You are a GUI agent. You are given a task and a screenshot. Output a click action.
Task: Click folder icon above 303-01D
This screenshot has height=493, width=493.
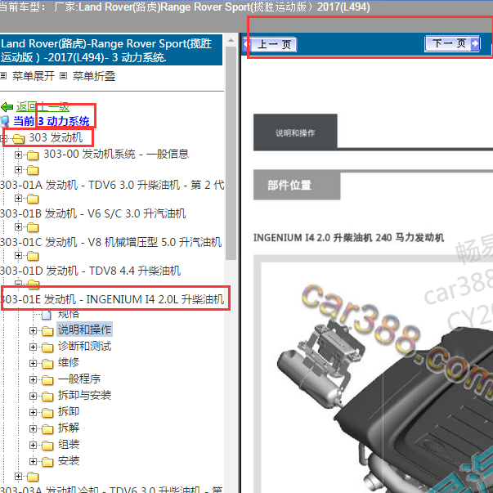point(33,256)
